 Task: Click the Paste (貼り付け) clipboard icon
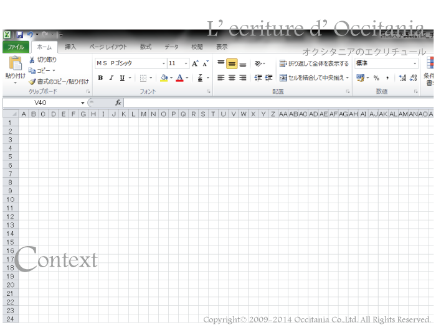click(x=16, y=63)
